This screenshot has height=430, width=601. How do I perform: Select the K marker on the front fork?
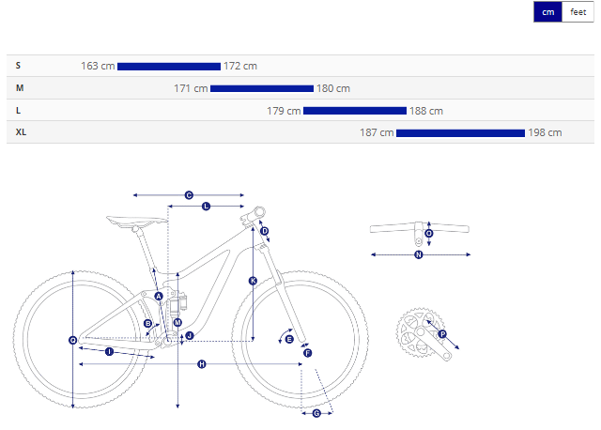click(x=253, y=281)
